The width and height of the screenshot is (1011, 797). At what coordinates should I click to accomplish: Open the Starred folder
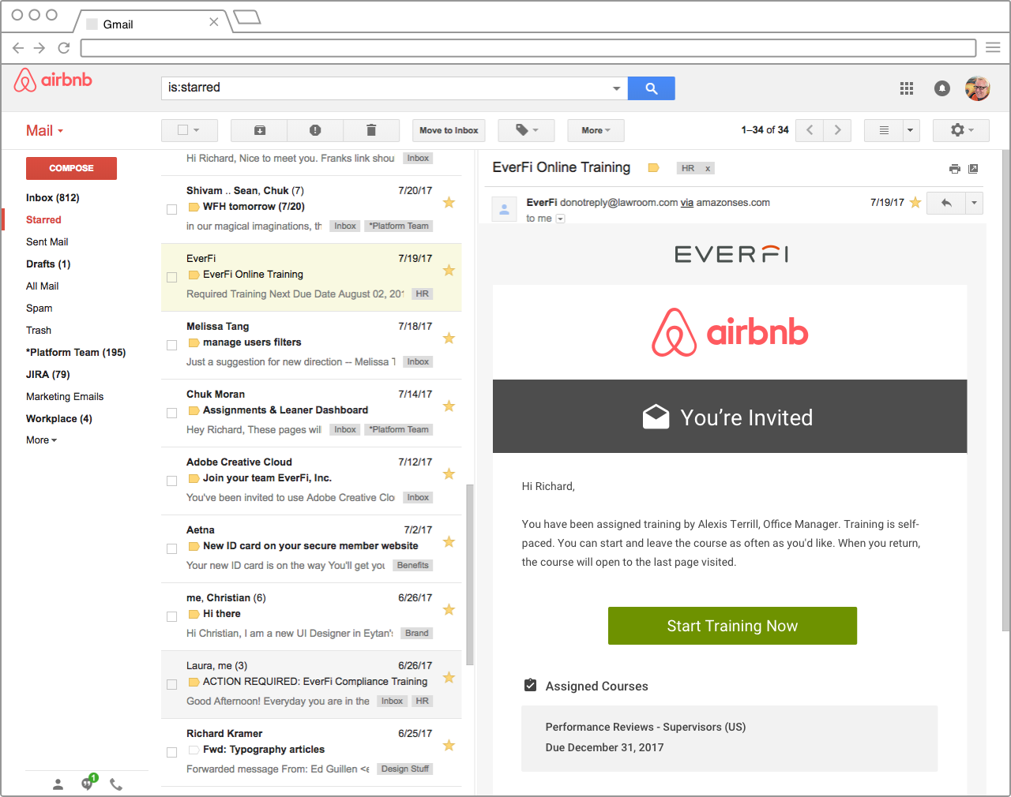[43, 220]
